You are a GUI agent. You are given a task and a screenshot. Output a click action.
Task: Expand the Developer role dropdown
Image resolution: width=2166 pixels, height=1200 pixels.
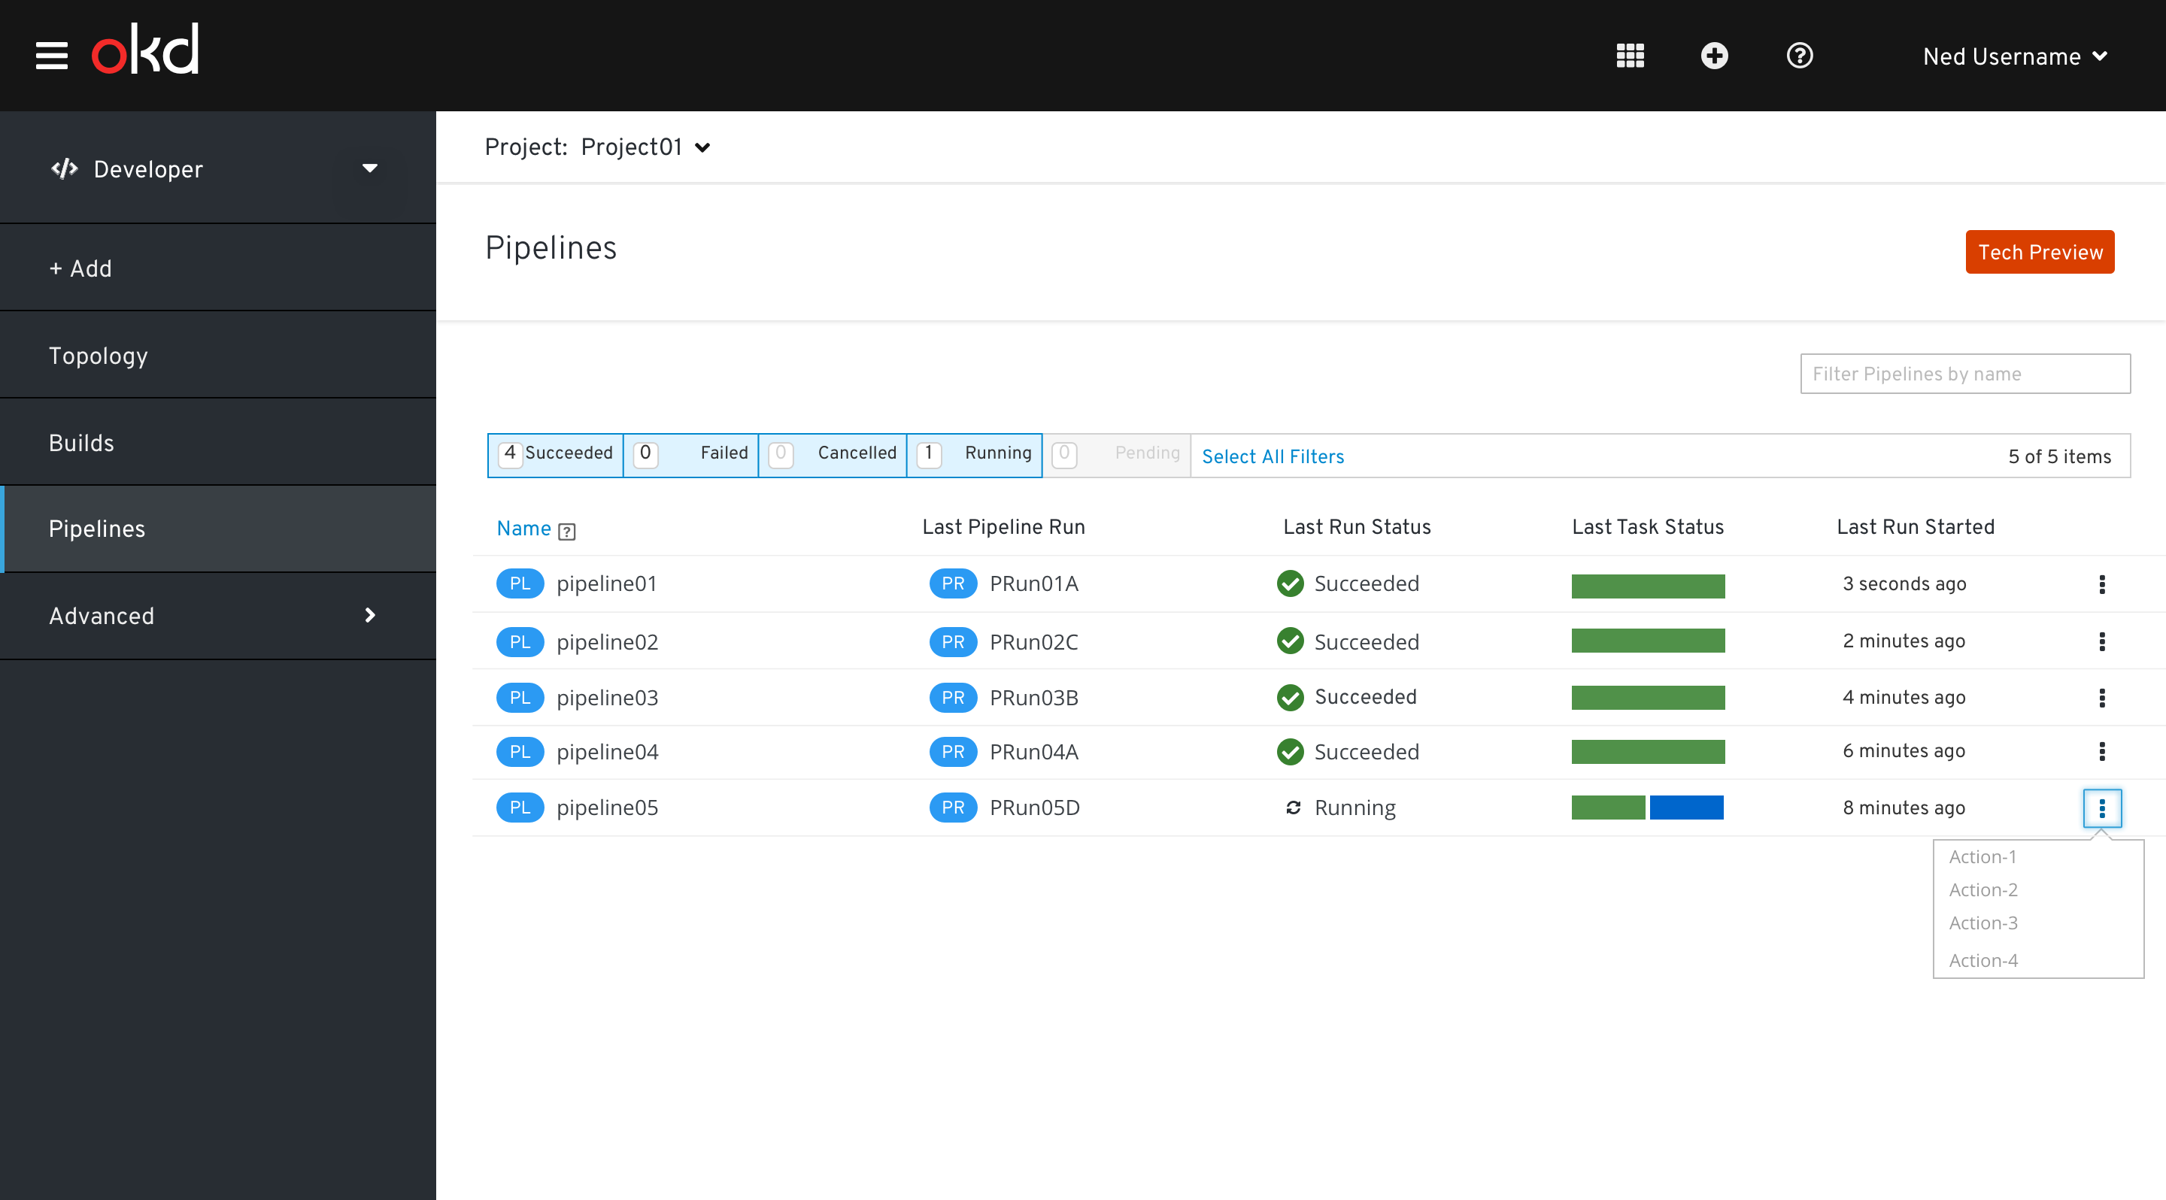369,168
